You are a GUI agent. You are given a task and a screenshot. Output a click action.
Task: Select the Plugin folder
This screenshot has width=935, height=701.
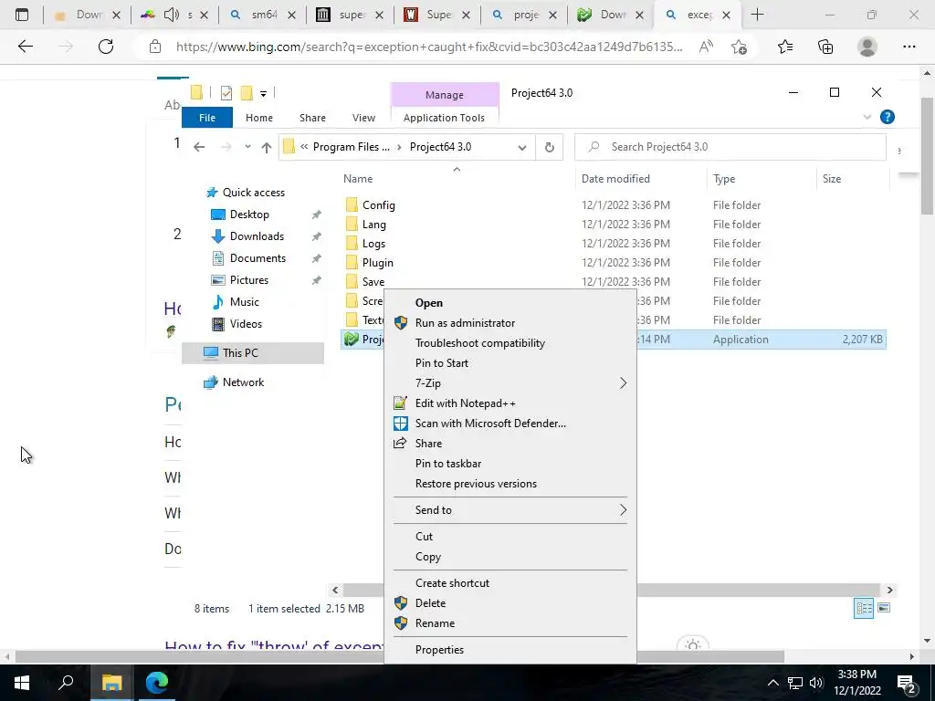[377, 263]
